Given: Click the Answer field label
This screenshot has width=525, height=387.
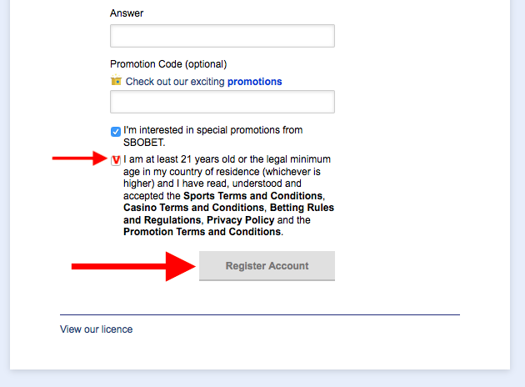Looking at the screenshot, I should (x=127, y=13).
